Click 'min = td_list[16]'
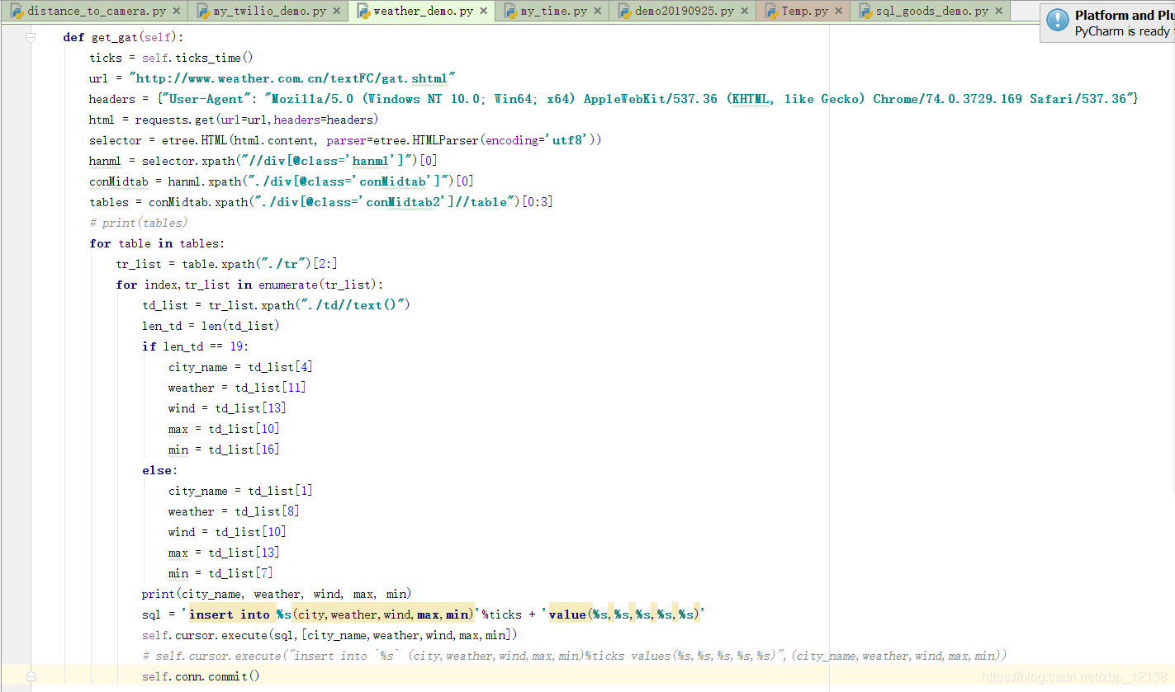1175x692 pixels. (224, 450)
